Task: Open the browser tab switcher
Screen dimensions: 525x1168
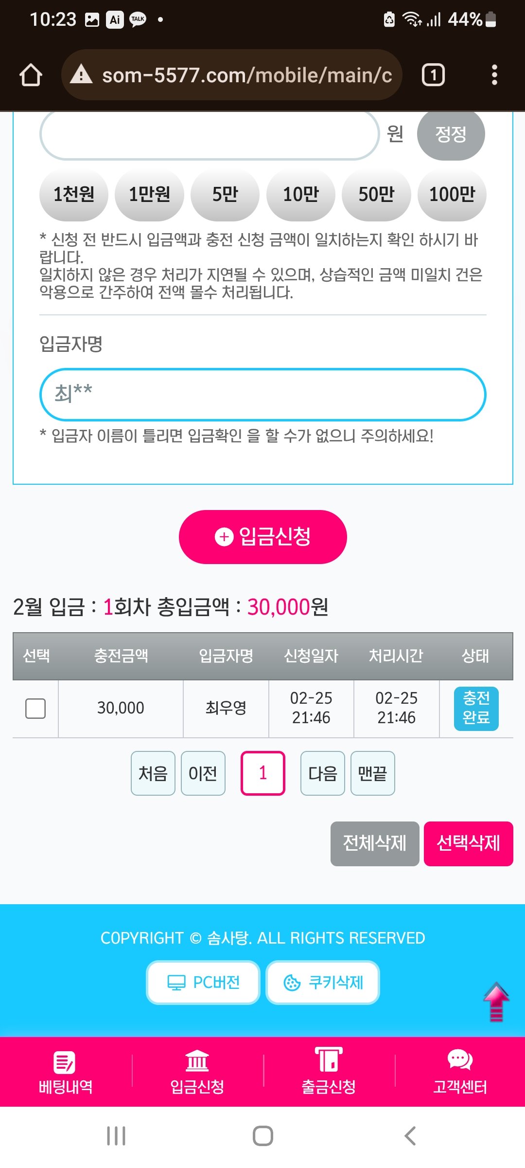Action: (x=433, y=75)
